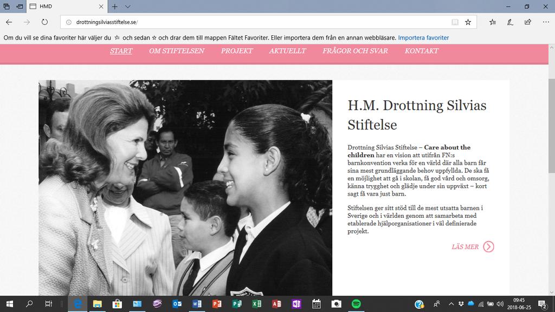The height and width of the screenshot is (312, 555).
Task: Click tabs you've set aside icon
Action: [7, 6]
